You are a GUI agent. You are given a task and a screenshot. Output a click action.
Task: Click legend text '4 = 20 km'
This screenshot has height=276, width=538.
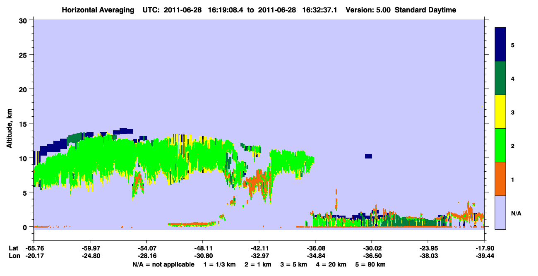click(x=331, y=264)
